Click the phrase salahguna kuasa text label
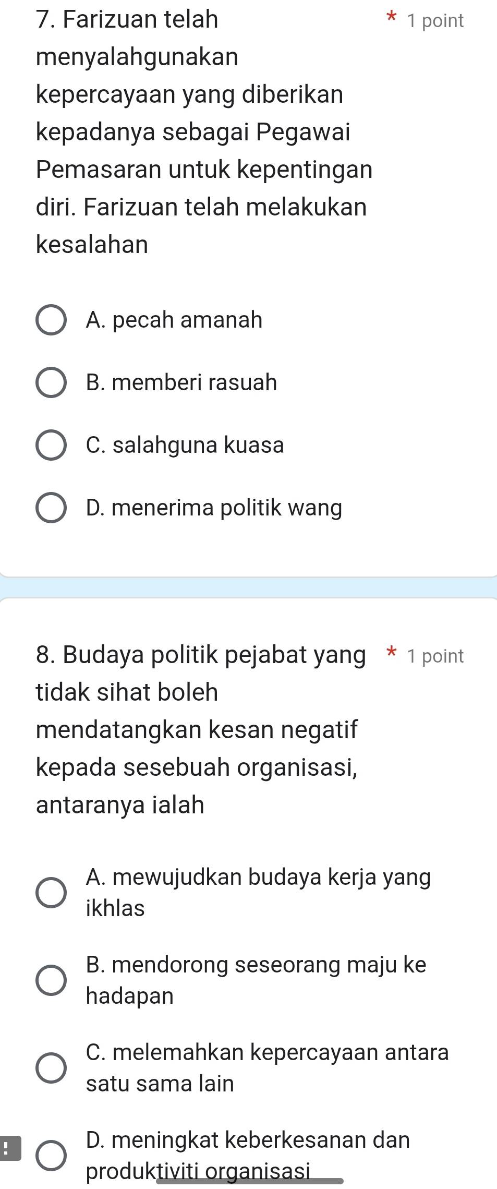This screenshot has height=1189, width=497. (184, 446)
